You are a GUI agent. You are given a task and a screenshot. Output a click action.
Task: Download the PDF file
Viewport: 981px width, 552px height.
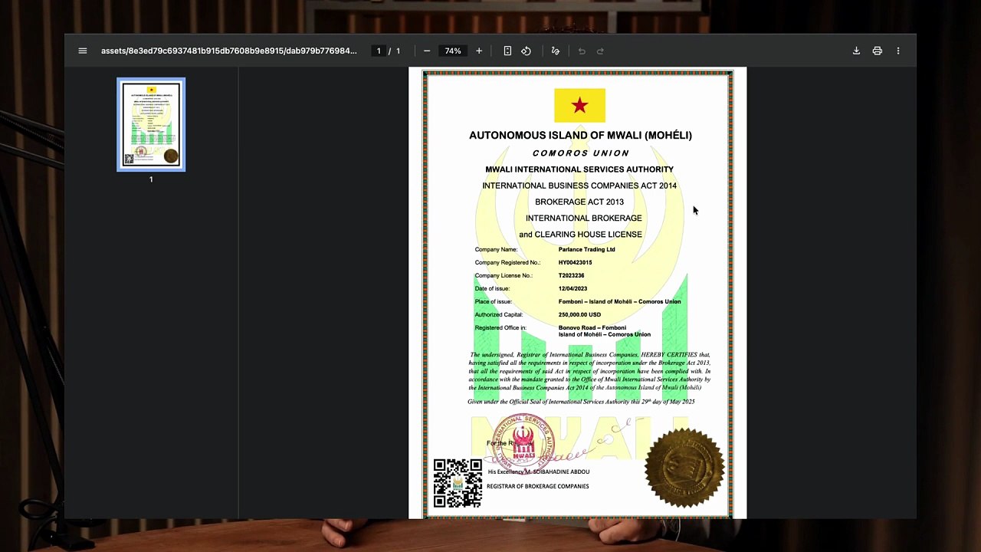coord(856,51)
